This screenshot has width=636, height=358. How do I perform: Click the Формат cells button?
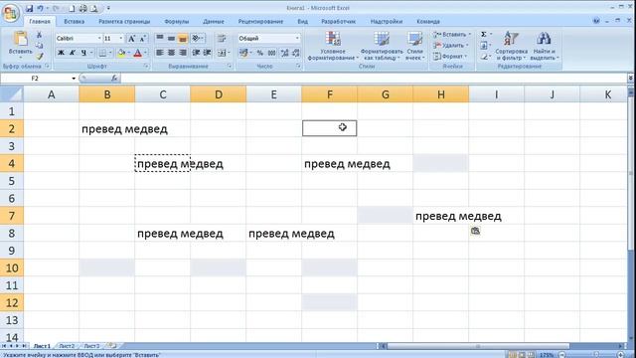coord(450,56)
